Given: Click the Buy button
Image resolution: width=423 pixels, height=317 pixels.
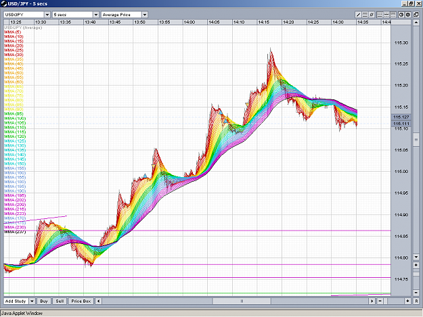Looking at the screenshot, I should (x=44, y=301).
